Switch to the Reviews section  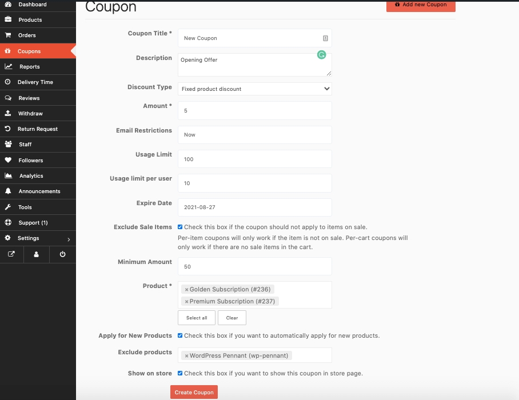8,97
